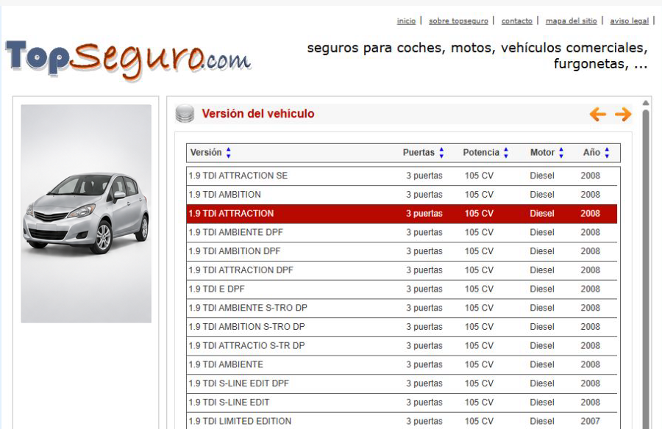
Task: Click the Motor column header label
Action: click(x=542, y=153)
